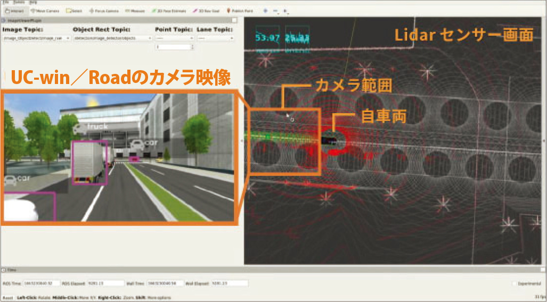Click the add tool plus icon
547x302 pixels.
(x=265, y=11)
